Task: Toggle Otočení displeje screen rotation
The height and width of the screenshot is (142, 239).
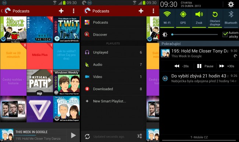Action: tap(215, 18)
